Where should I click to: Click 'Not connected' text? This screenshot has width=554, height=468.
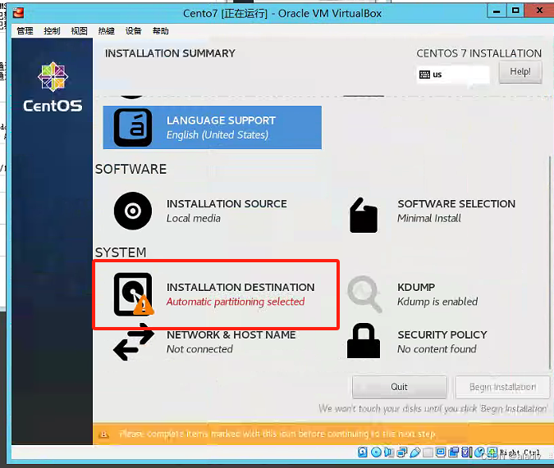199,349
